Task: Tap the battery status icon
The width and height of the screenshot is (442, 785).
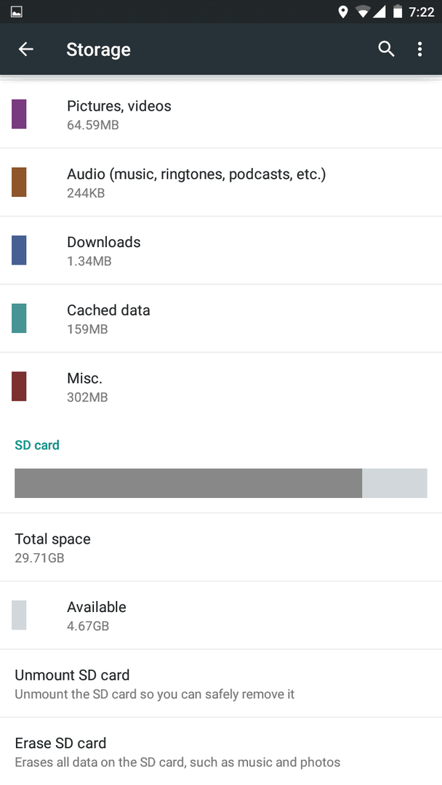Action: 398,12
